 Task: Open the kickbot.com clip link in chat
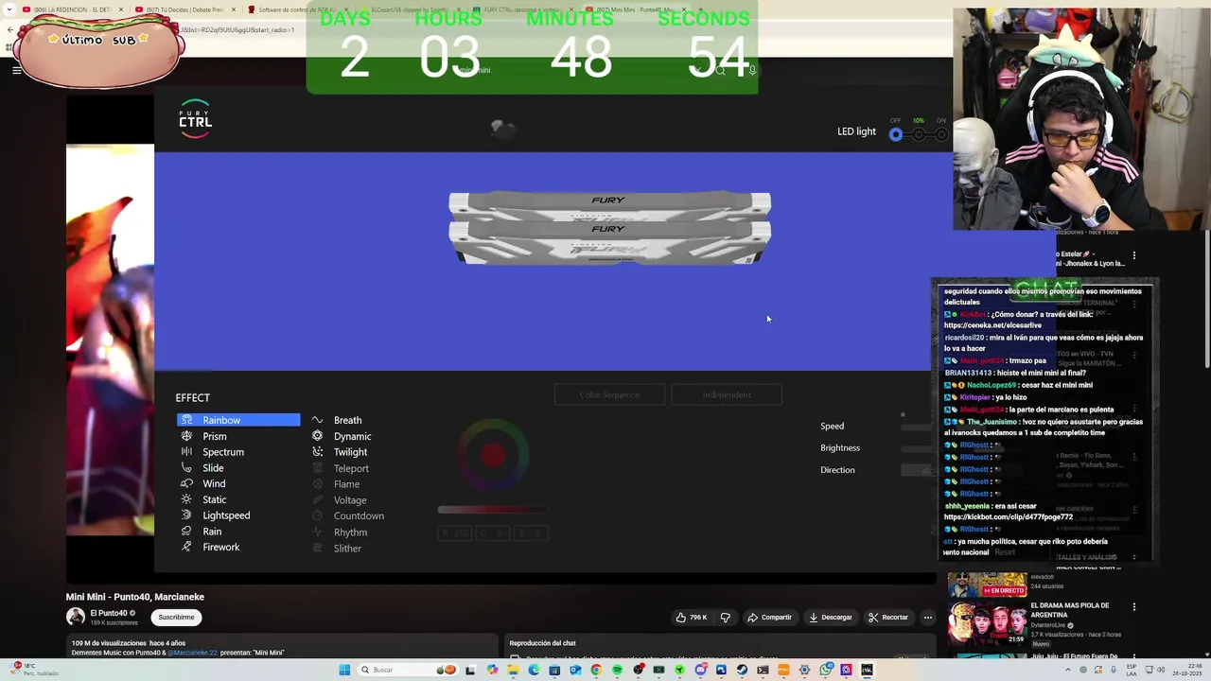coord(1009,517)
